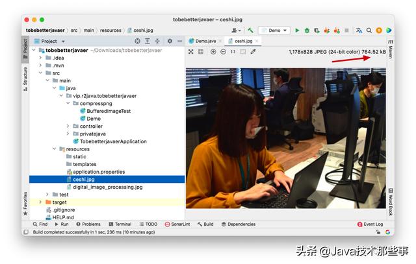Close the ceshi.jpg editor tab
This screenshot has height=264, width=416.
[257, 41]
